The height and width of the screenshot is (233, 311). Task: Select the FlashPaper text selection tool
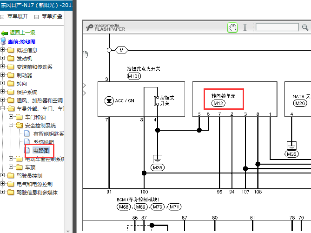coord(245,27)
